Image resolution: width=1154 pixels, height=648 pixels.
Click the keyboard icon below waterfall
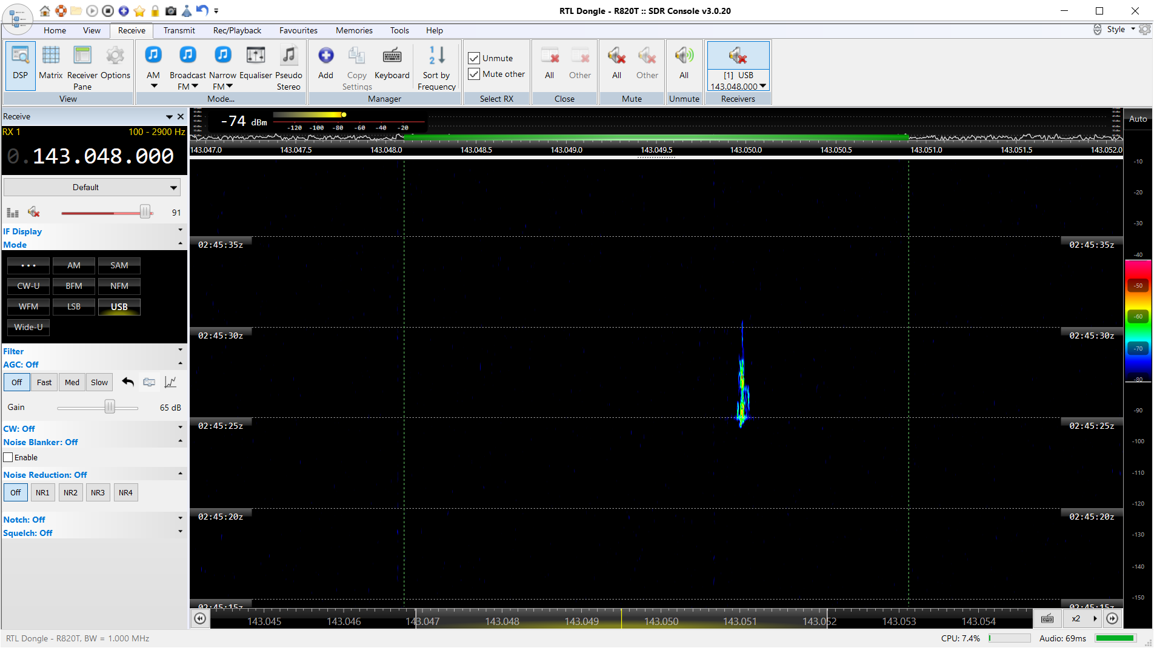[x=1047, y=618]
